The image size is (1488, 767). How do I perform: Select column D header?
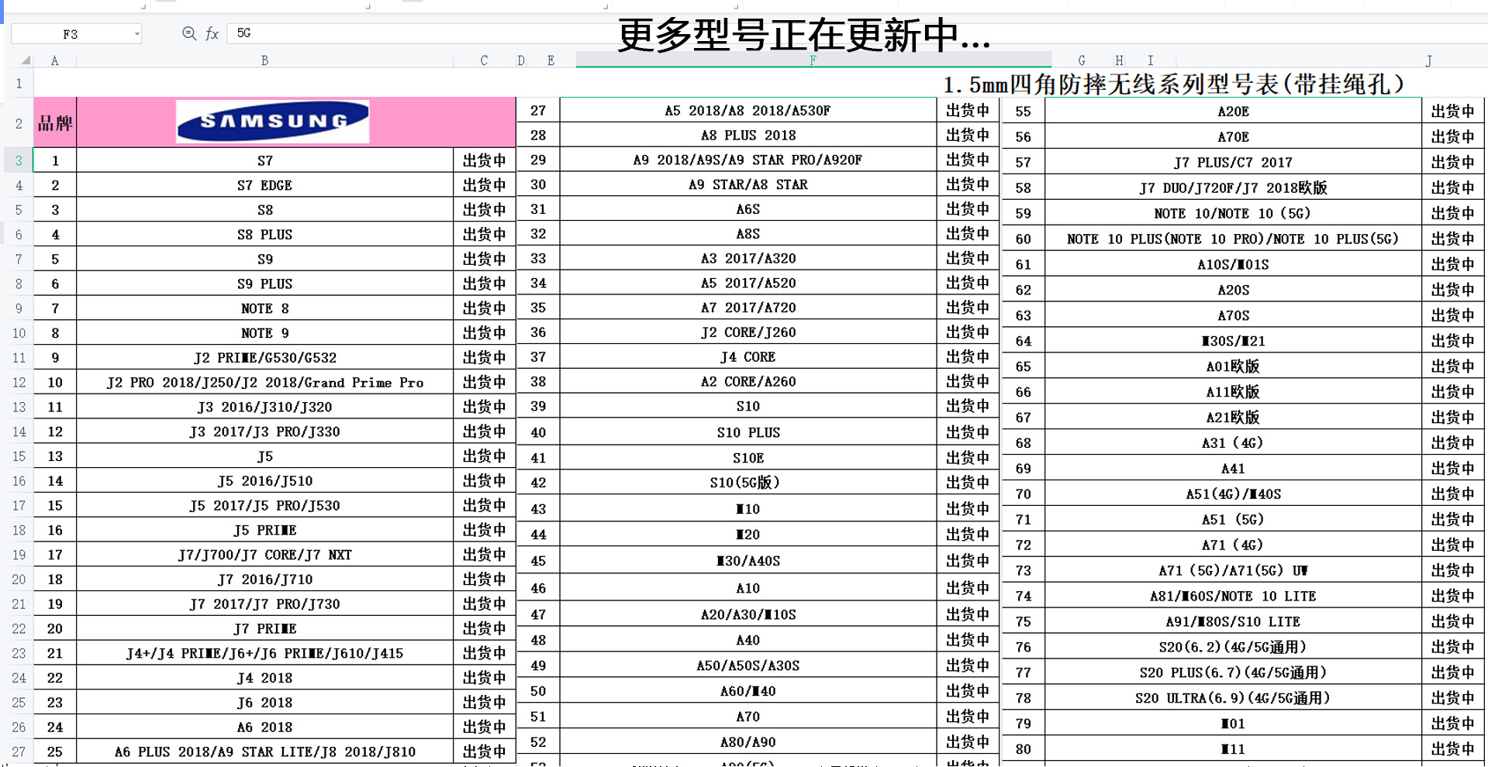(x=521, y=60)
